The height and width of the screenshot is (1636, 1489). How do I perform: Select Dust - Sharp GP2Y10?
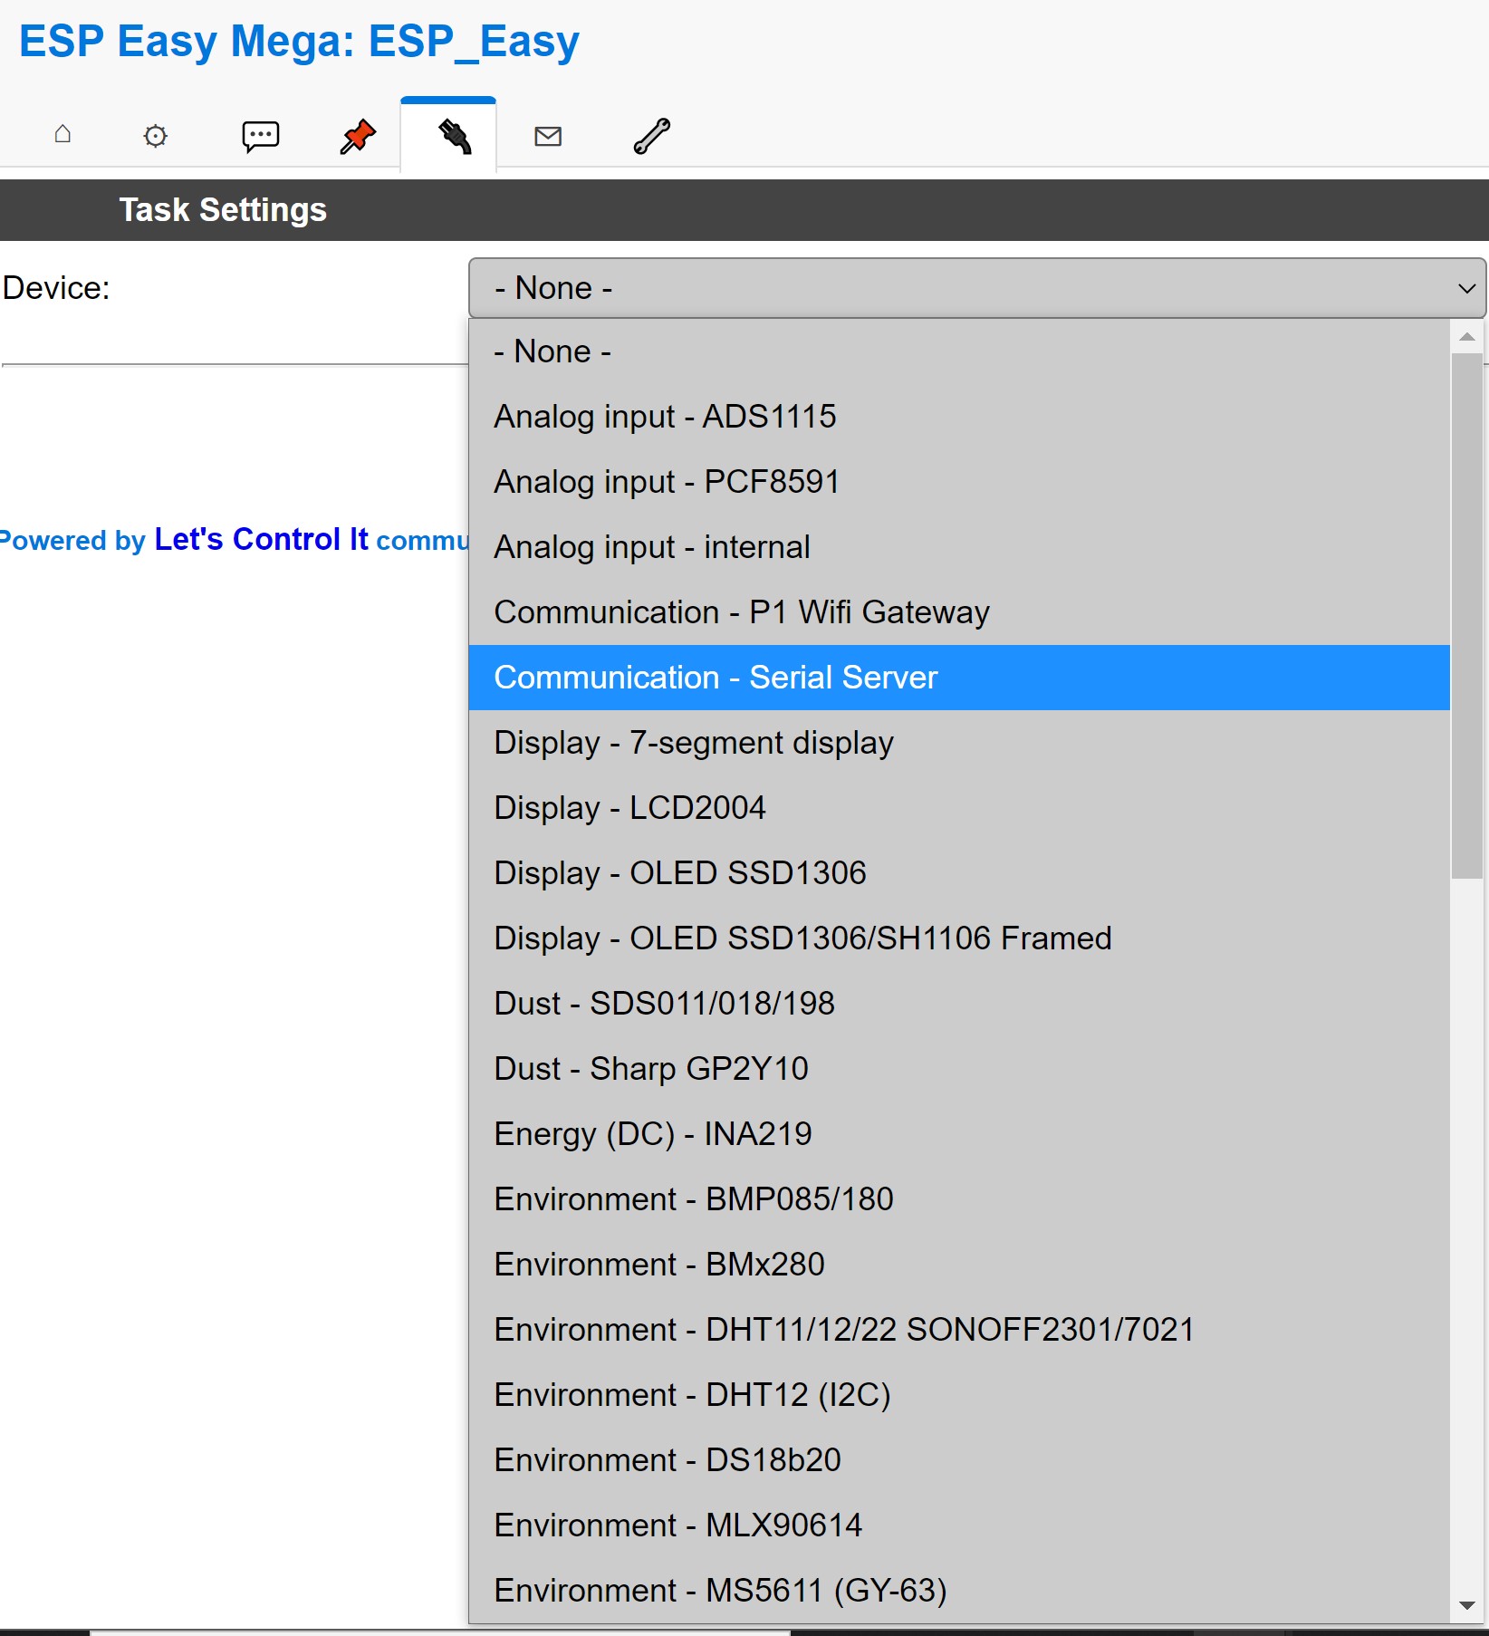(959, 1069)
